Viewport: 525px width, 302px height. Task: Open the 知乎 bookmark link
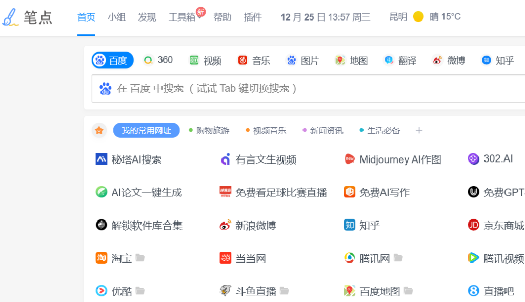tap(361, 225)
